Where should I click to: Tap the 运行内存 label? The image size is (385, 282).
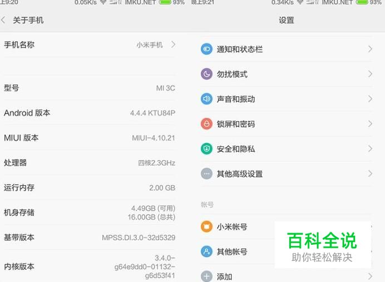(19, 187)
